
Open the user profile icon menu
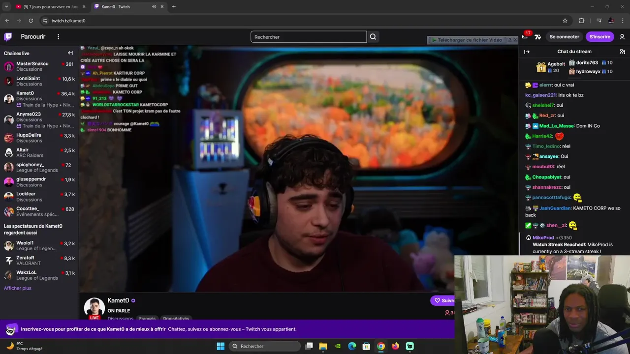(622, 37)
